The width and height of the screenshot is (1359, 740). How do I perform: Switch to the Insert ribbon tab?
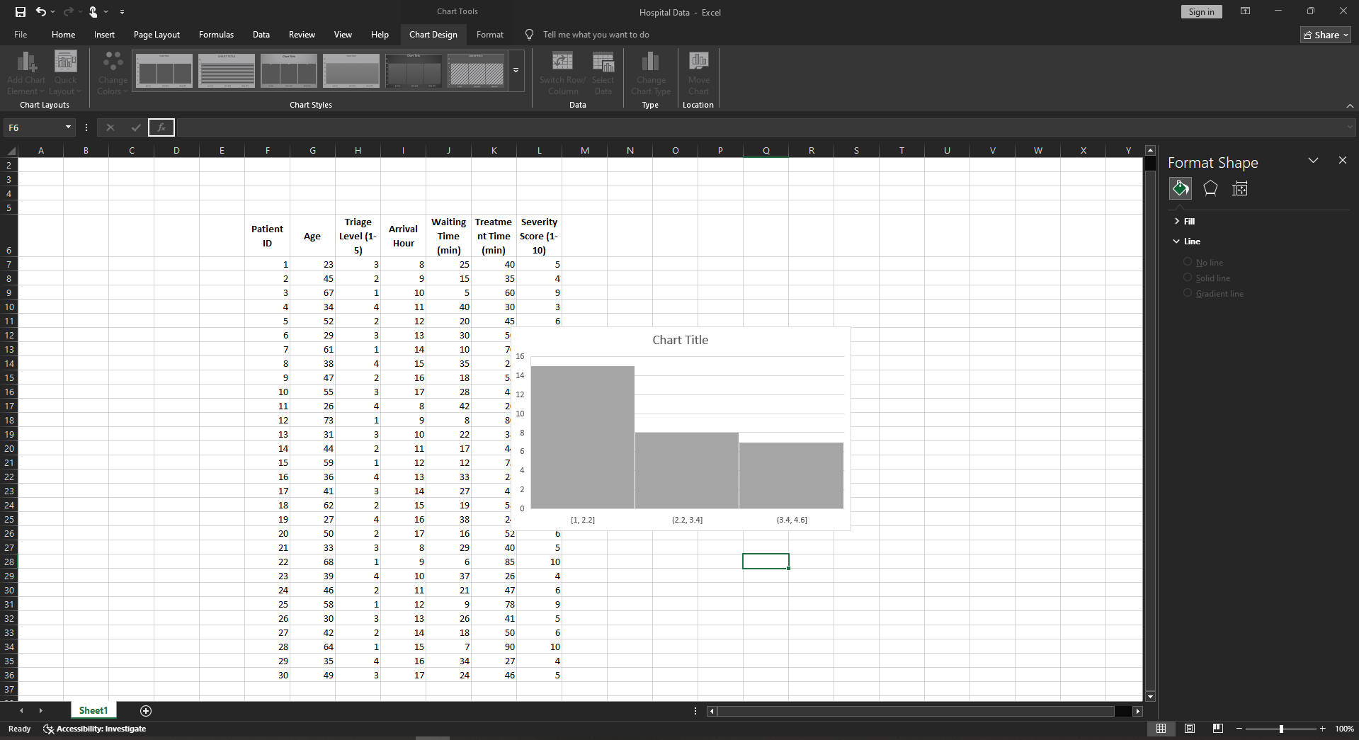point(104,34)
